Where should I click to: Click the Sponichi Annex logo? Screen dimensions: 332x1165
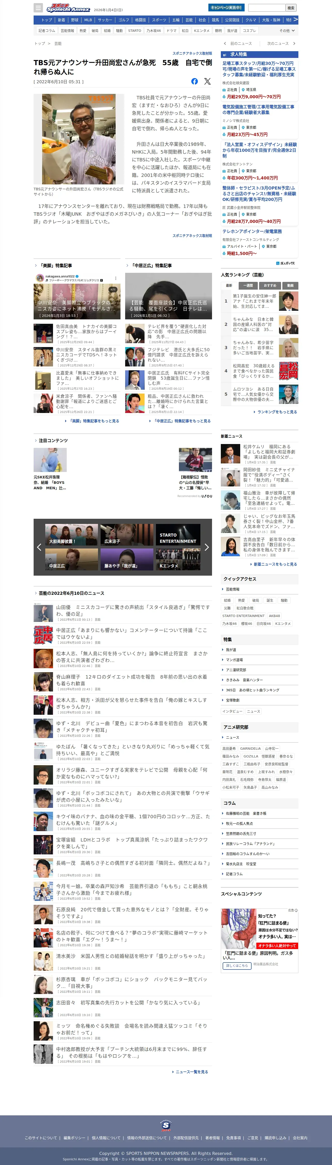[68, 8]
